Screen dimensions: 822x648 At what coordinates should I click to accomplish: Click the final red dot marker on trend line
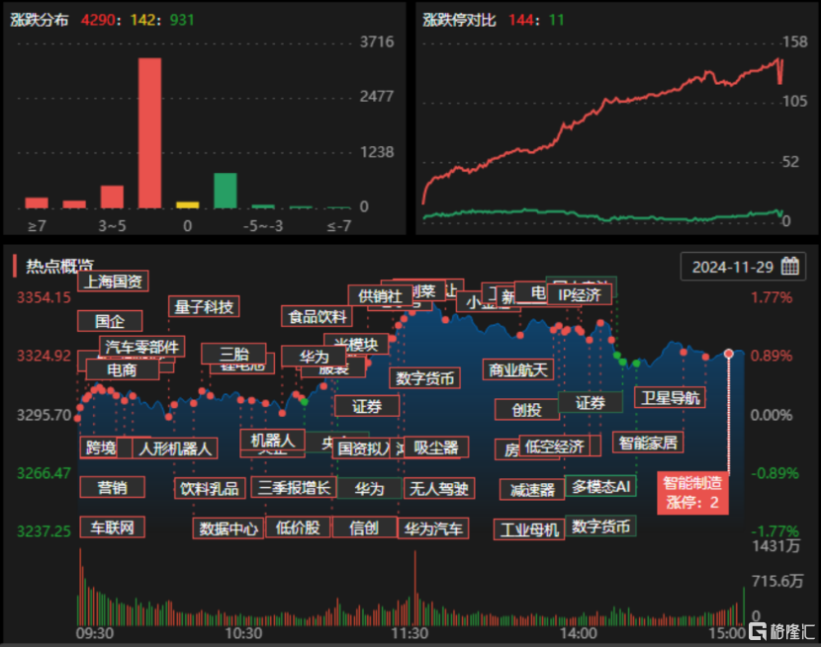(x=729, y=352)
